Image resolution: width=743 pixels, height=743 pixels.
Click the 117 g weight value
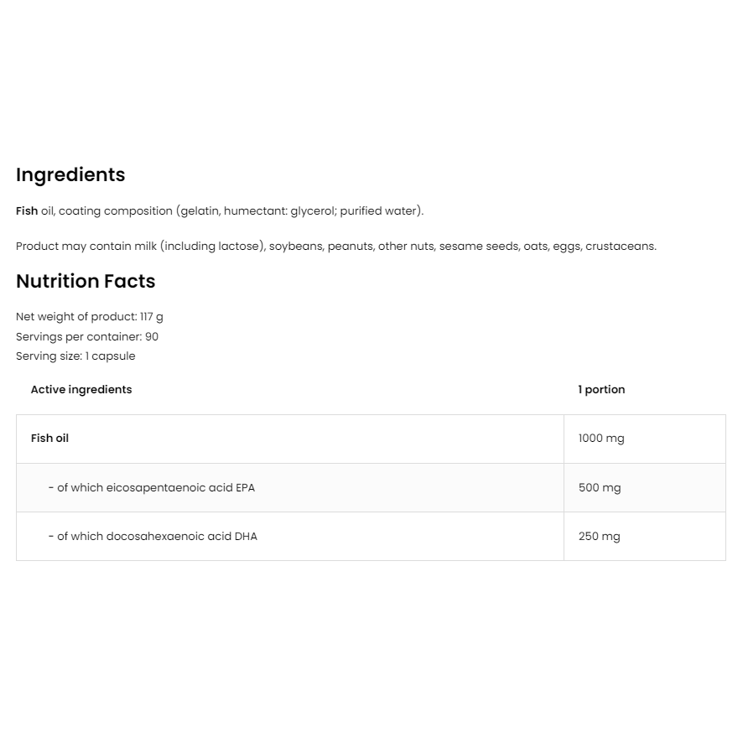(x=152, y=316)
